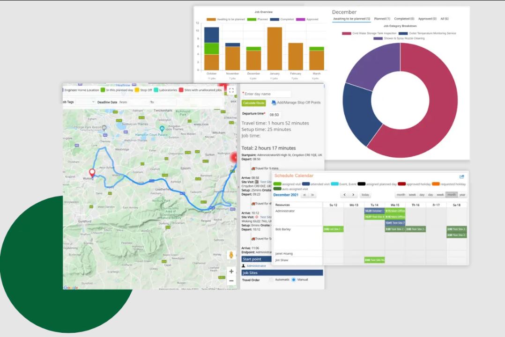Click the double-arrow forward jump in calendar

coord(312,194)
